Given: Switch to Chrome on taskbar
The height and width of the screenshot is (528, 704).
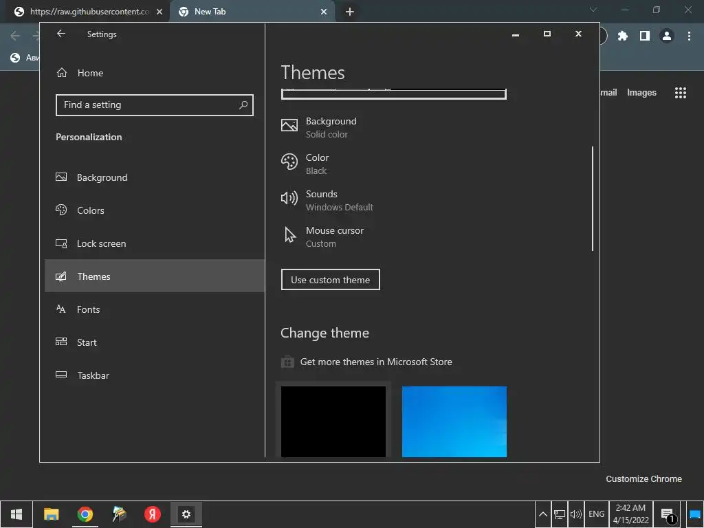Looking at the screenshot, I should tap(85, 514).
